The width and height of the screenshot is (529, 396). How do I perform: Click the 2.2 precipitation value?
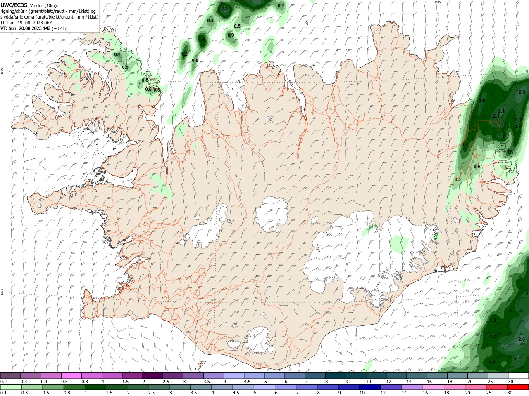[x=224, y=9]
